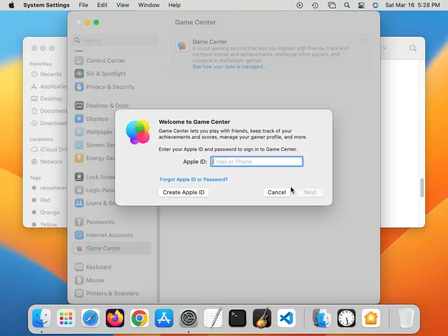Open Migration Assistant icon in Dock
Viewport: 448px width, 336px height.
(x=322, y=318)
